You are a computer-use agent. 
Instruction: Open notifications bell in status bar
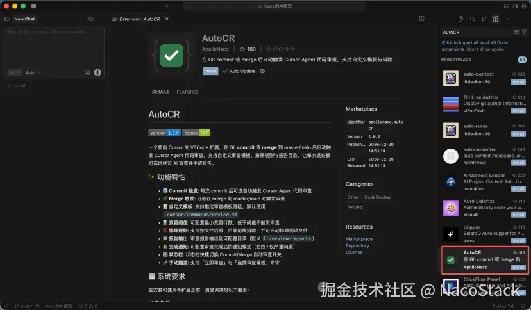tap(523, 306)
